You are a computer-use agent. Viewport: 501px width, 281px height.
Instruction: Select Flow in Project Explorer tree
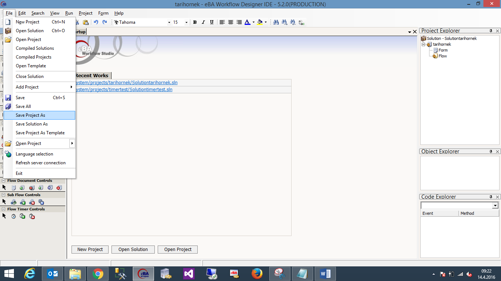tap(443, 56)
